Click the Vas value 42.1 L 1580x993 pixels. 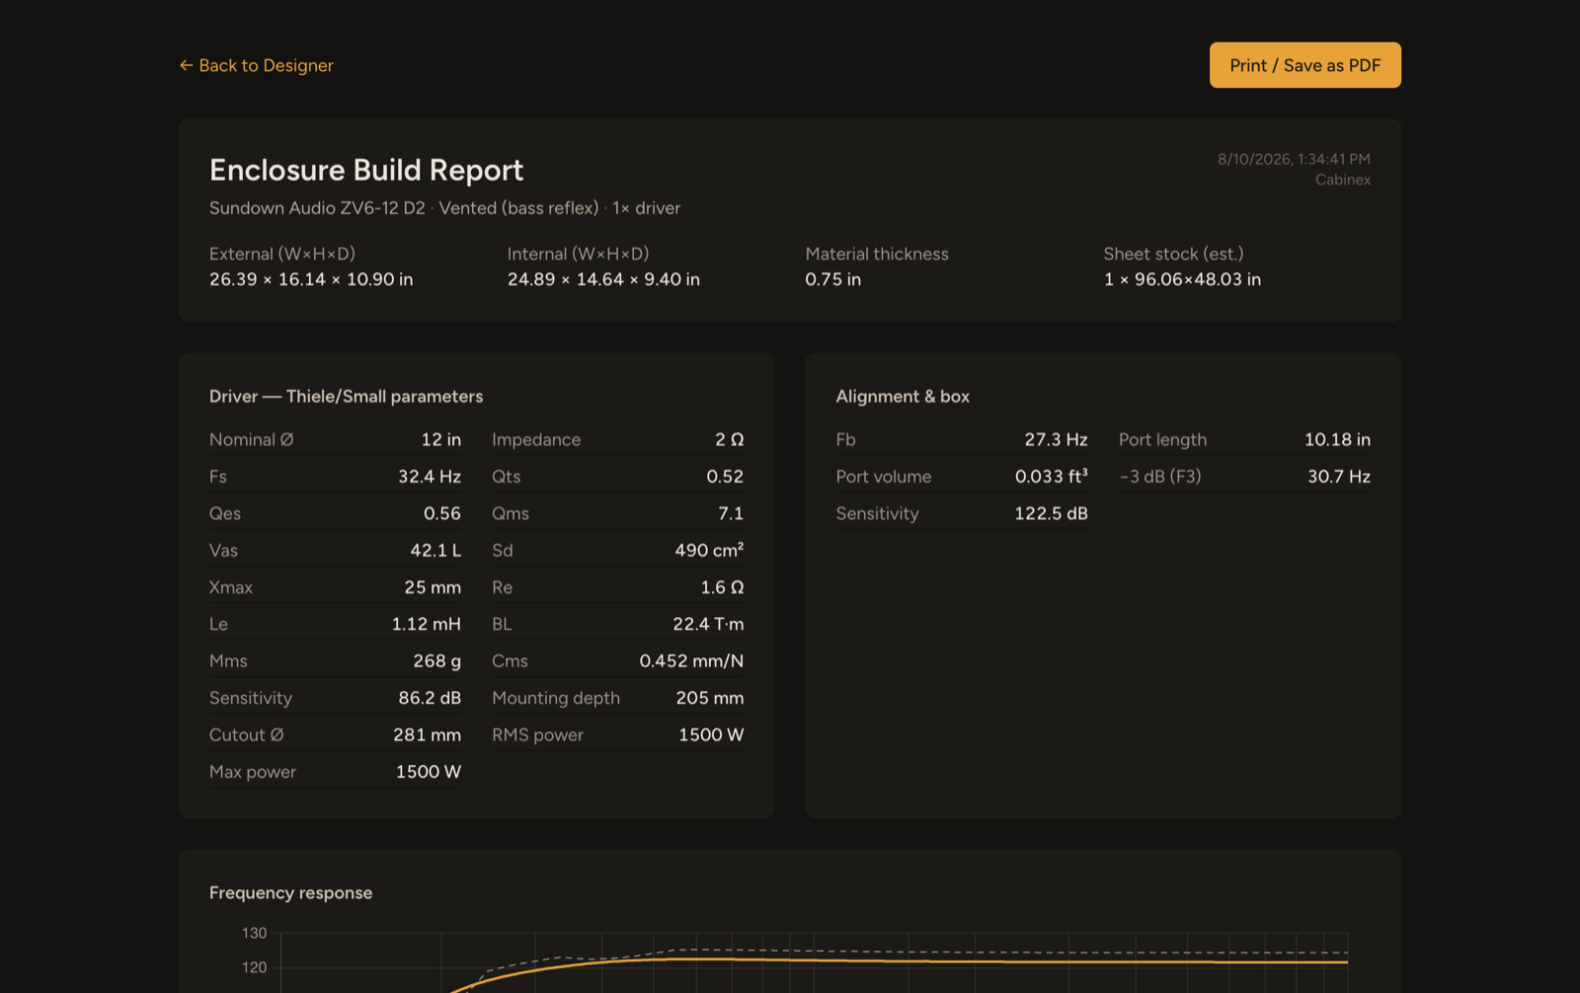(x=435, y=551)
